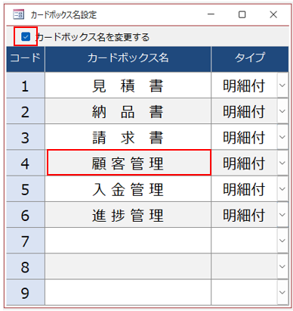Image resolution: width=293 pixels, height=311 pixels.
Task: Click empty name field in row 9
Action: pos(128,293)
